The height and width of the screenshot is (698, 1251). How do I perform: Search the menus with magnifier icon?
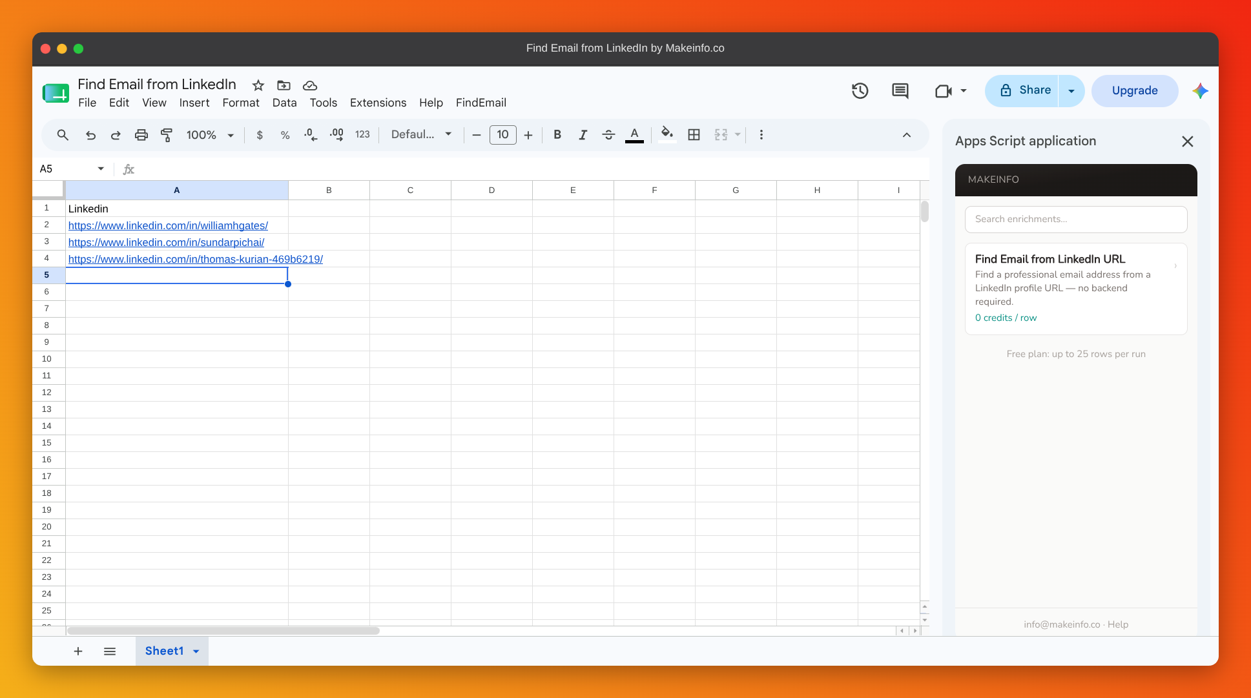coord(63,135)
